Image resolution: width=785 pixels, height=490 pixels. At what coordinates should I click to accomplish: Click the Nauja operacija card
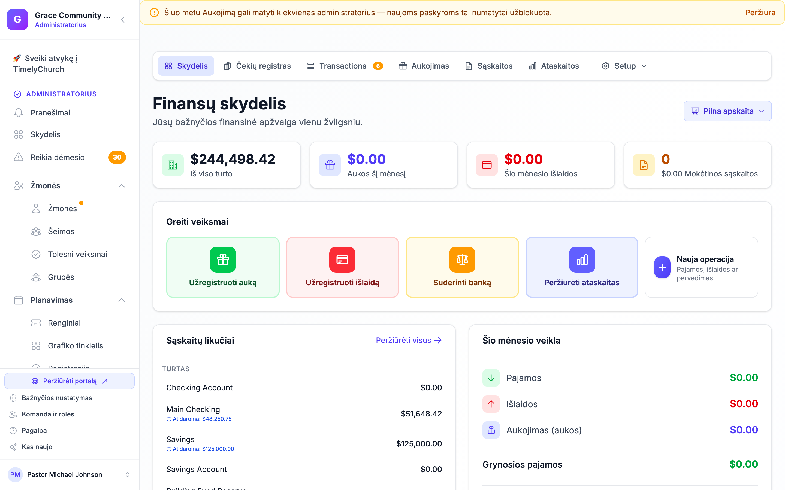tap(702, 267)
